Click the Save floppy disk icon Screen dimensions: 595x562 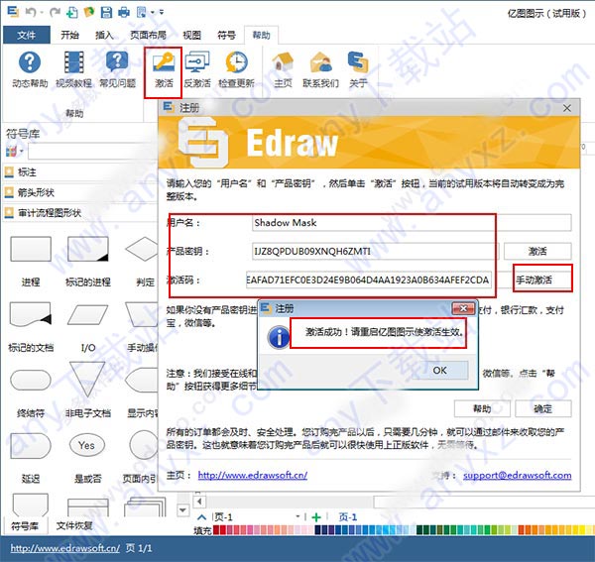point(106,12)
